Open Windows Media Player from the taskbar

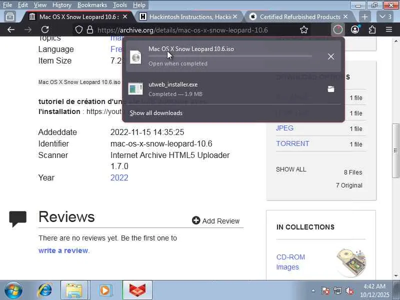pos(105,290)
